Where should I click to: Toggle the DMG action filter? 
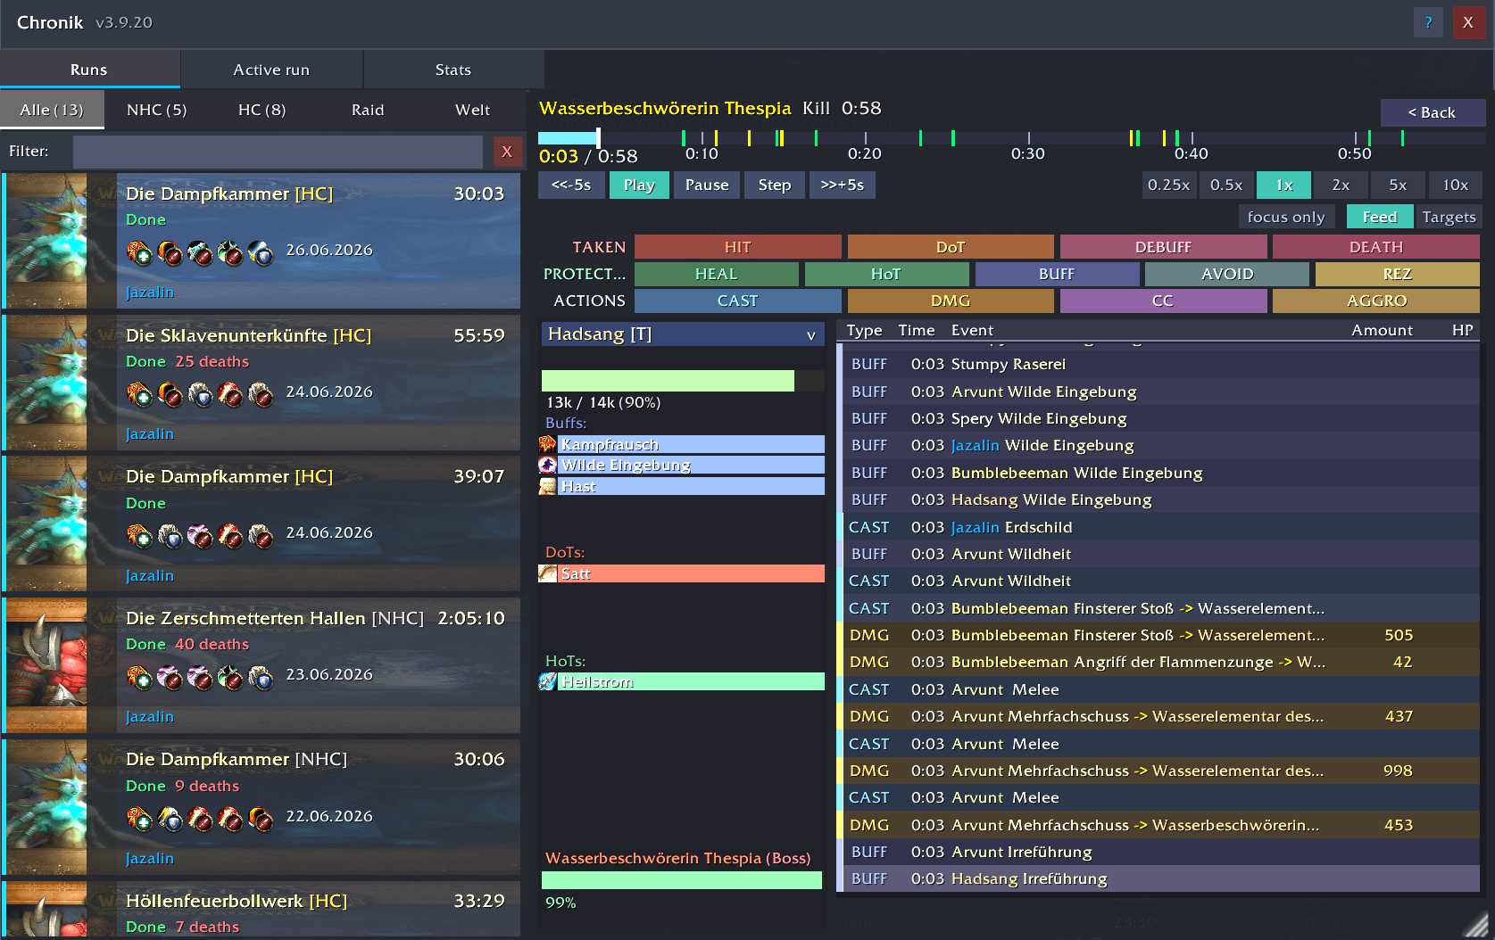[x=951, y=301]
